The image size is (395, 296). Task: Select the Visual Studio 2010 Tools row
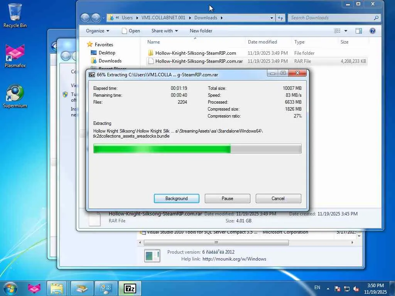(248, 232)
